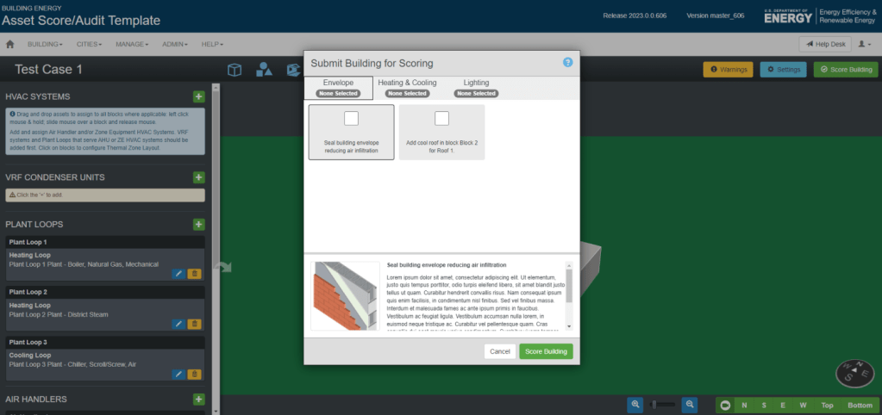Open the Building dropdown menu

45,44
